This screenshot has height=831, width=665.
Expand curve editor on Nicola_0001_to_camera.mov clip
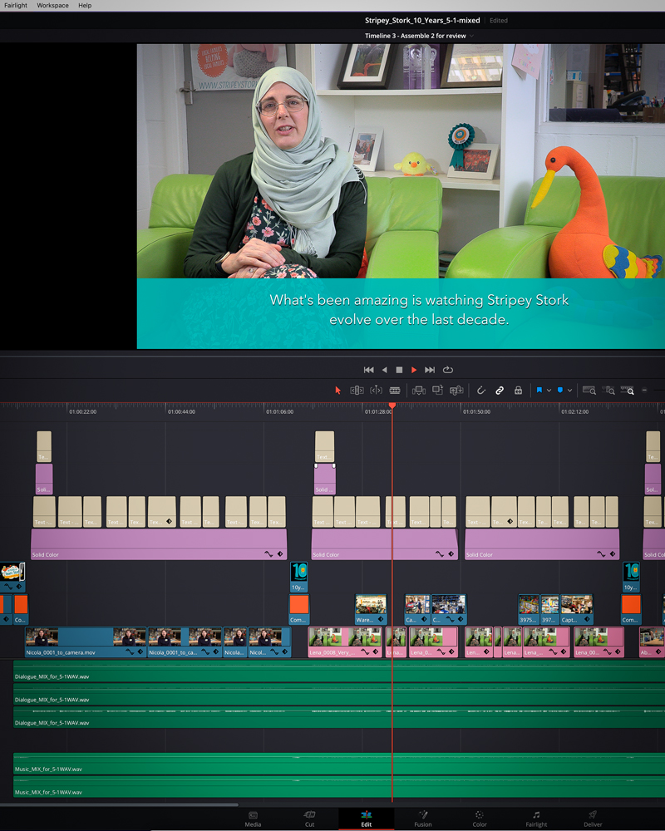pos(130,652)
